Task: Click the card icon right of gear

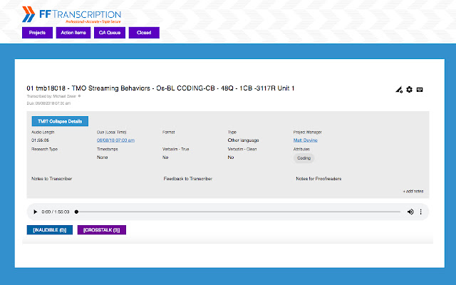Action: 420,90
